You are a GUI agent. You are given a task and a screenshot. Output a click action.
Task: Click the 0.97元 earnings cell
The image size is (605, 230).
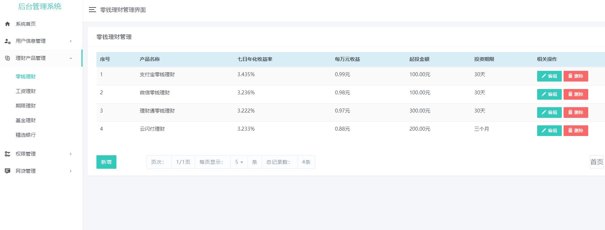pos(342,111)
